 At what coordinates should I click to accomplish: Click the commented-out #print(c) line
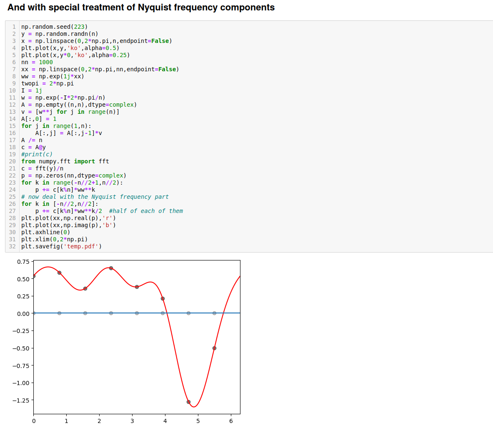(37, 154)
